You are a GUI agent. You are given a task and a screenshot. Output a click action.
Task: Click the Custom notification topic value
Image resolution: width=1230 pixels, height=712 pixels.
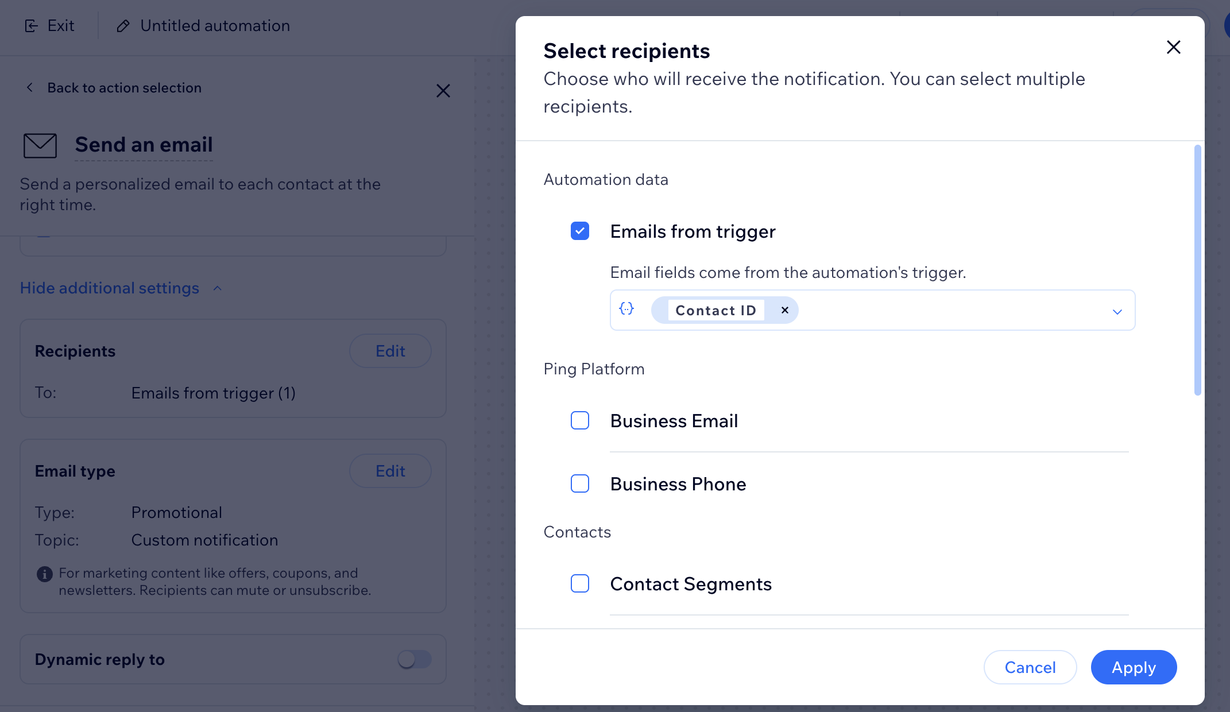(205, 540)
